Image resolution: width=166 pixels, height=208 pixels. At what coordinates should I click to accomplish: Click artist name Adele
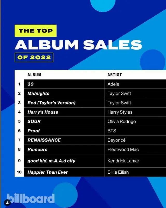tap(113, 84)
